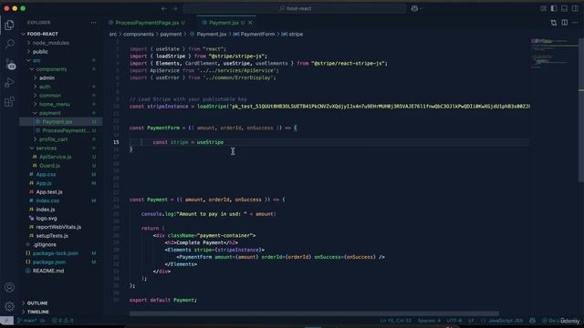Open Guard.js in the explorer
Image resolution: width=584 pixels, height=328 pixels.
point(49,166)
